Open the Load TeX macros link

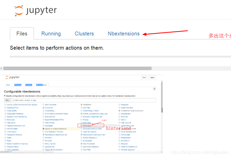(x=90, y=132)
